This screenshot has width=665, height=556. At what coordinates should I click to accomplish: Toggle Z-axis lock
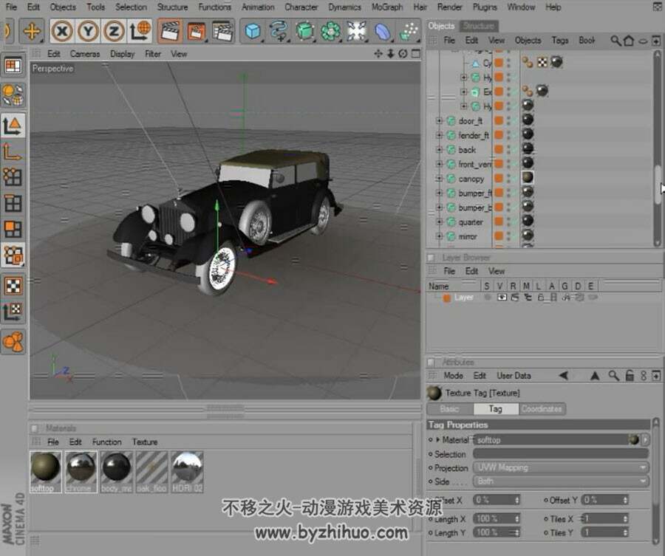pyautogui.click(x=114, y=31)
